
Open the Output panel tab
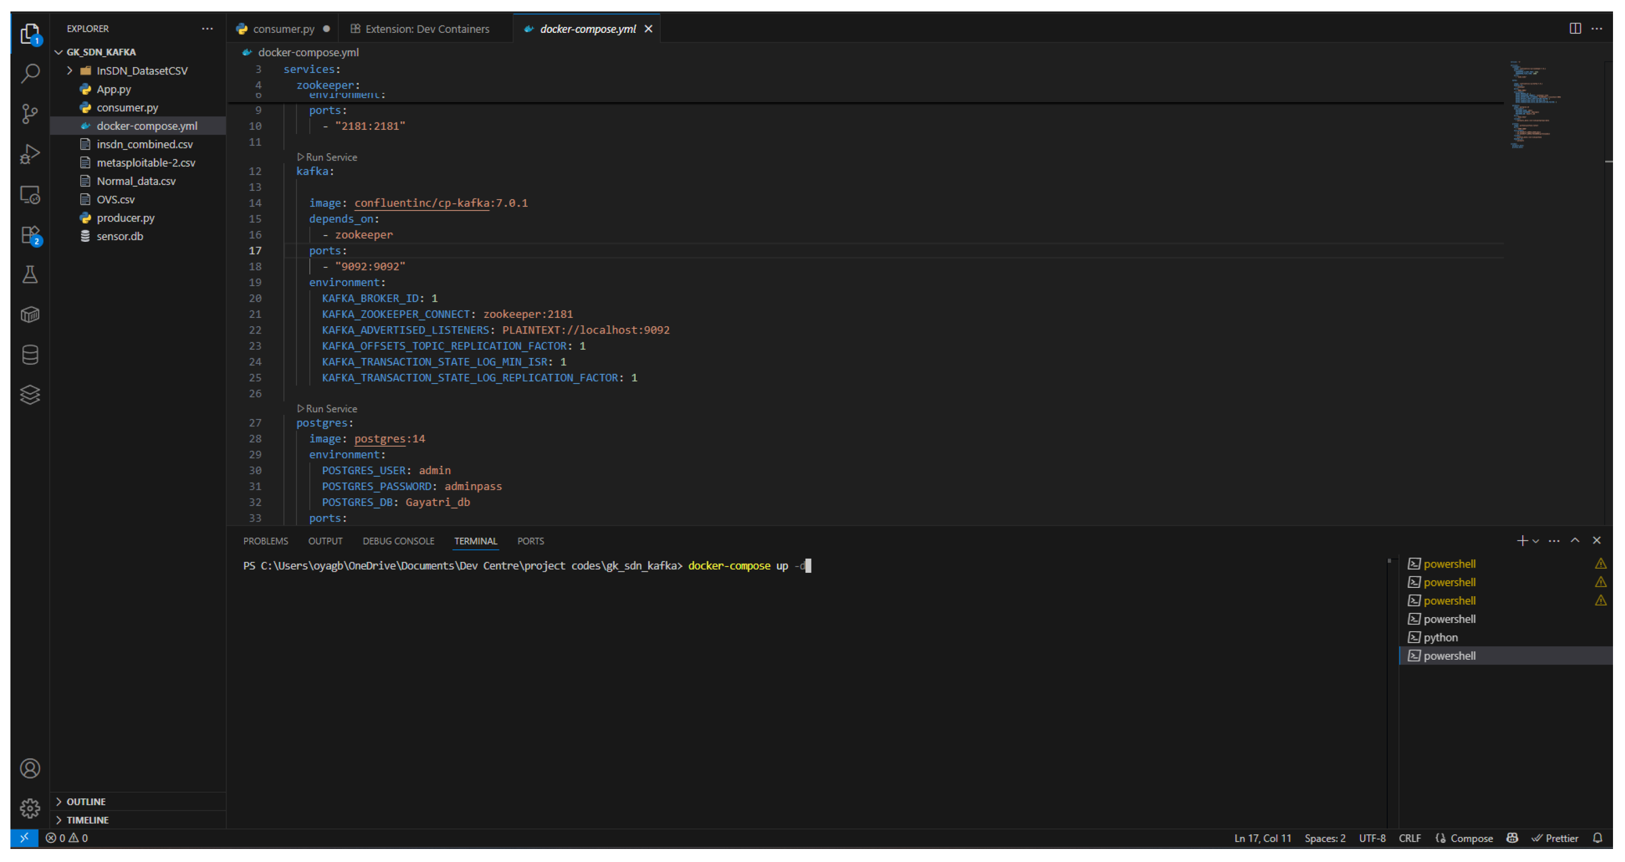pyautogui.click(x=325, y=541)
